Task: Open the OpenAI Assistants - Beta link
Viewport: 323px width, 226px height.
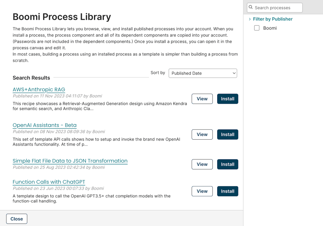Action: tap(44, 125)
